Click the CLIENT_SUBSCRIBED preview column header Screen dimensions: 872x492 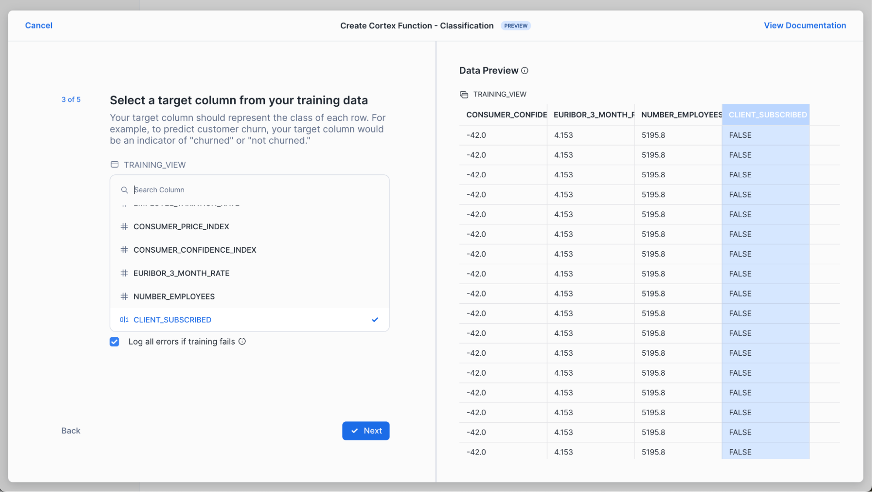pos(767,115)
